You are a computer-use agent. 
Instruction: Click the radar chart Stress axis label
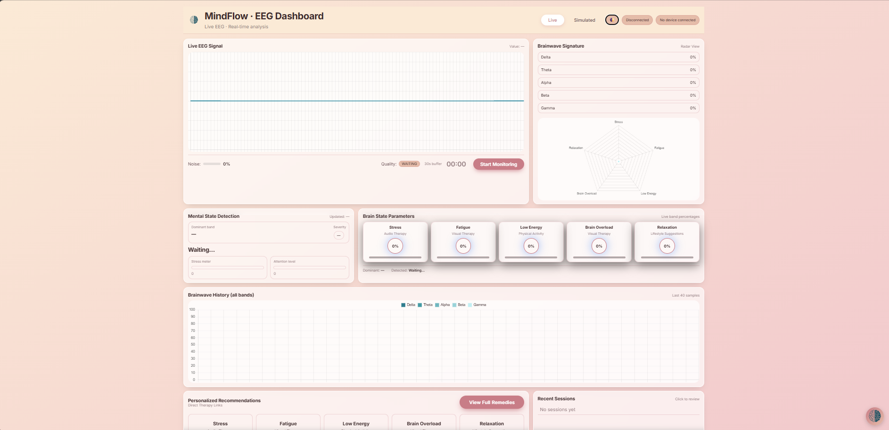click(x=618, y=122)
